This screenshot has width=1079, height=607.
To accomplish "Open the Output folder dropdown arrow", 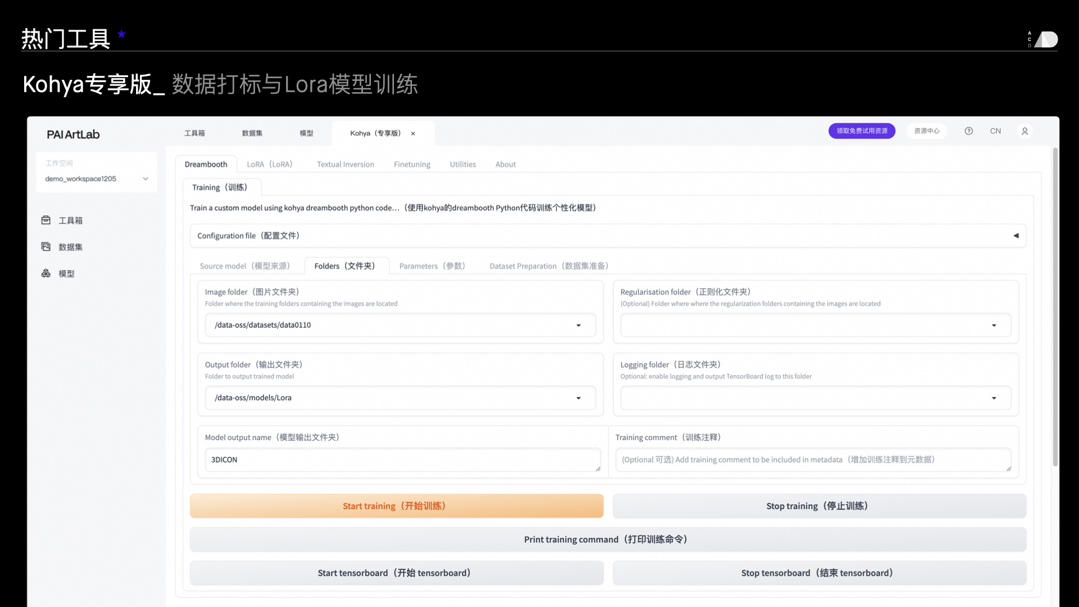I will point(578,398).
